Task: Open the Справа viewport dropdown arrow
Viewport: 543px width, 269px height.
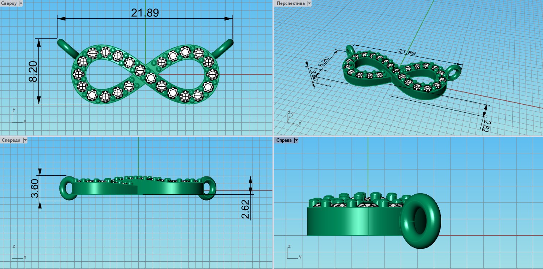Action: tap(296, 140)
